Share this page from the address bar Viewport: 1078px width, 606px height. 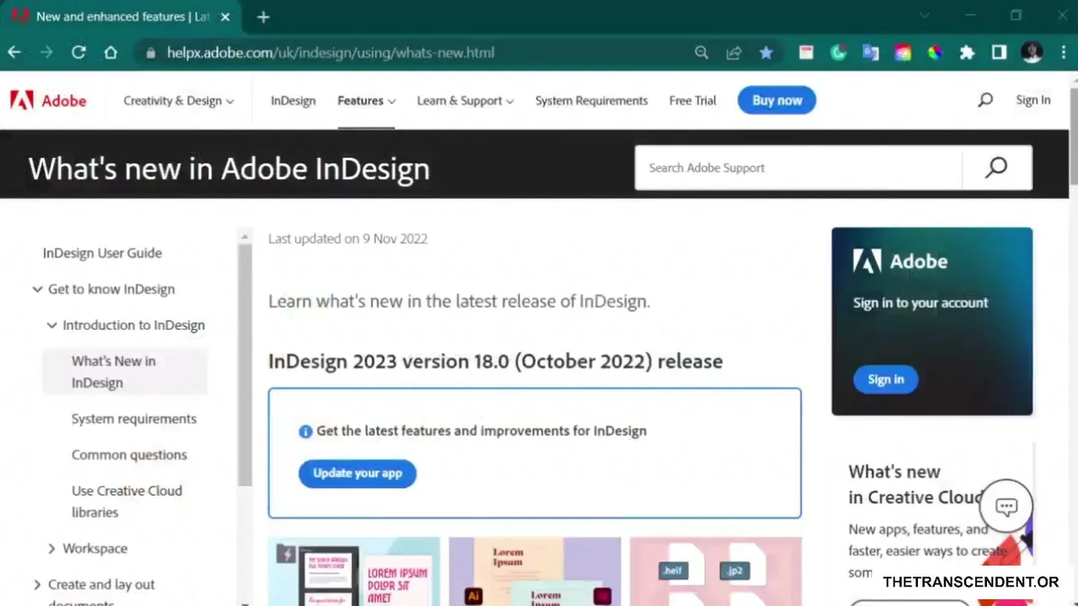pyautogui.click(x=734, y=52)
